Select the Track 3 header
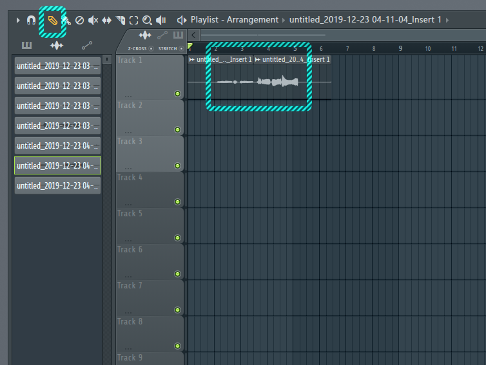Viewport: 486px width, 365px height. click(150, 154)
